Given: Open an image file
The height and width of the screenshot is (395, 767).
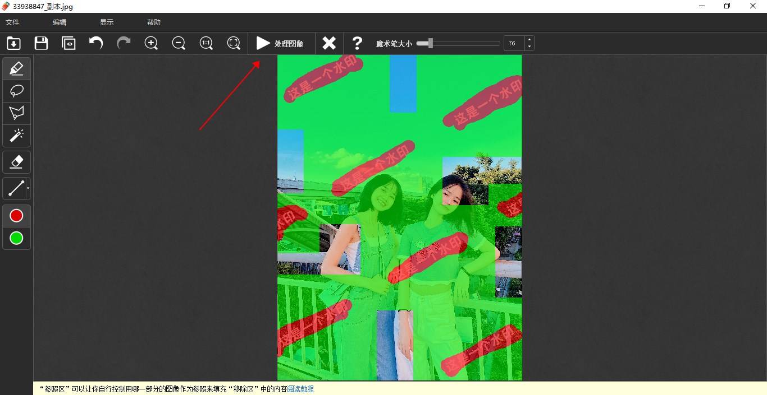Looking at the screenshot, I should coord(13,43).
